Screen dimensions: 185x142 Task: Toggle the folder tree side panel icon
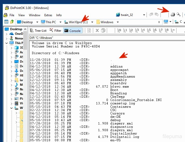6,22
